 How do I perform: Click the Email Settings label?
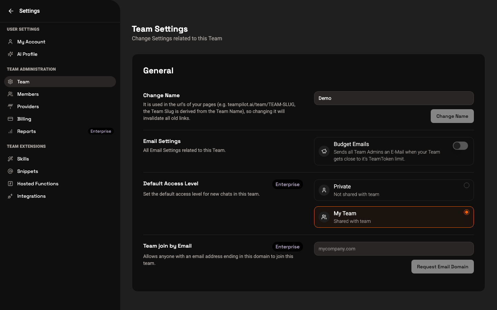click(x=162, y=141)
